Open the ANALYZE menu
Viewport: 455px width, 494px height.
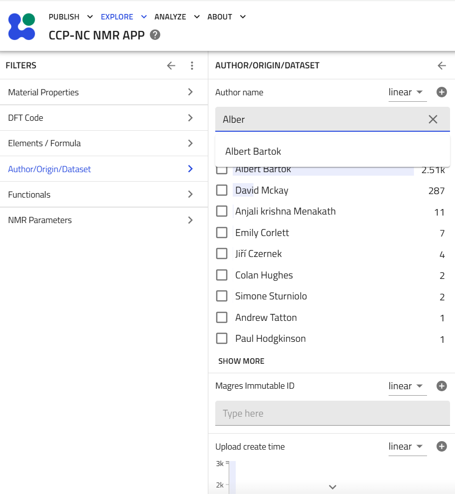tap(177, 16)
